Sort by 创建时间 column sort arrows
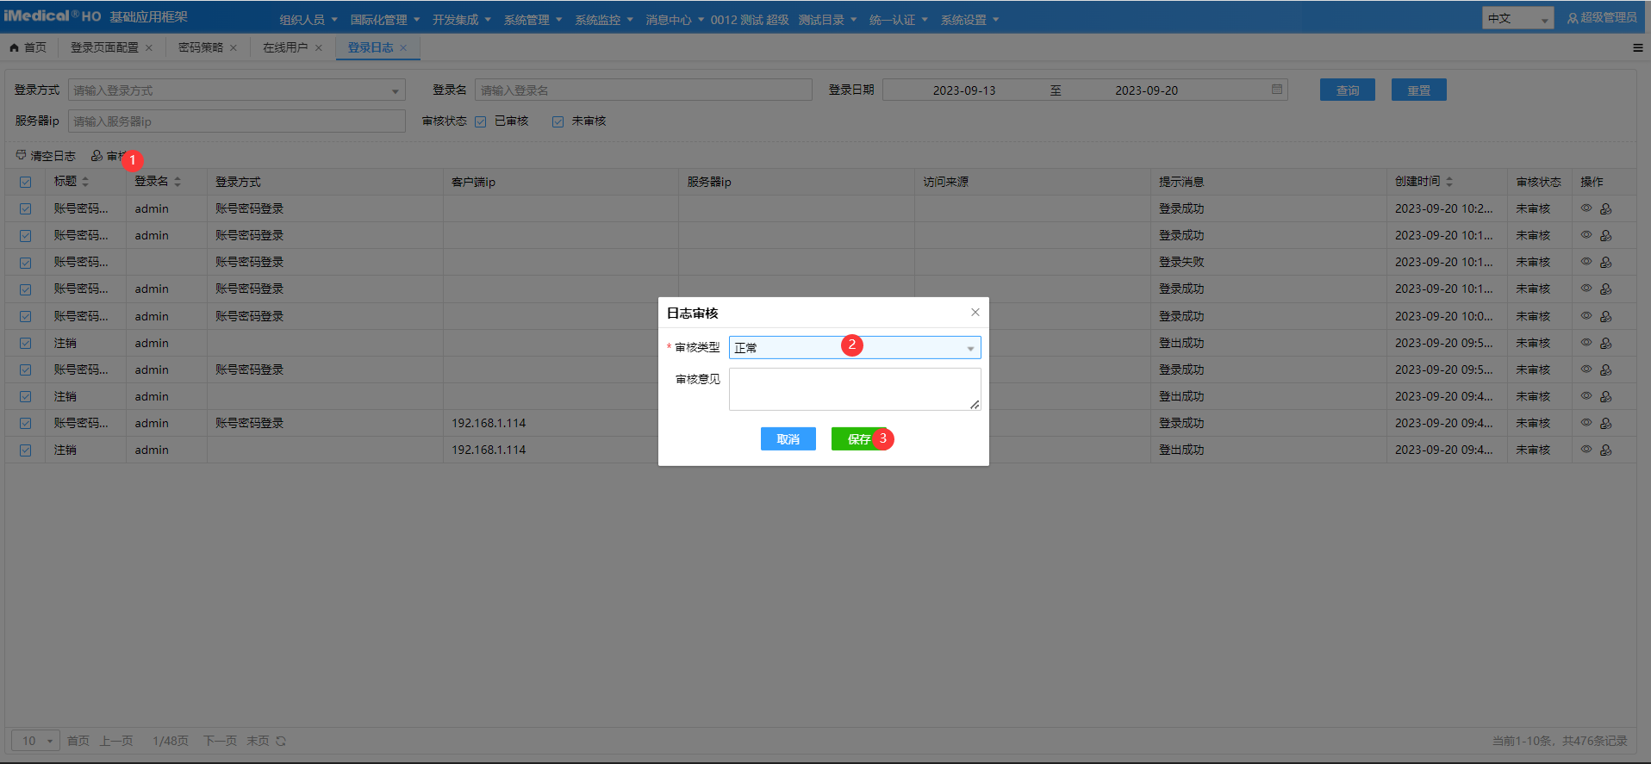 coord(1449,182)
